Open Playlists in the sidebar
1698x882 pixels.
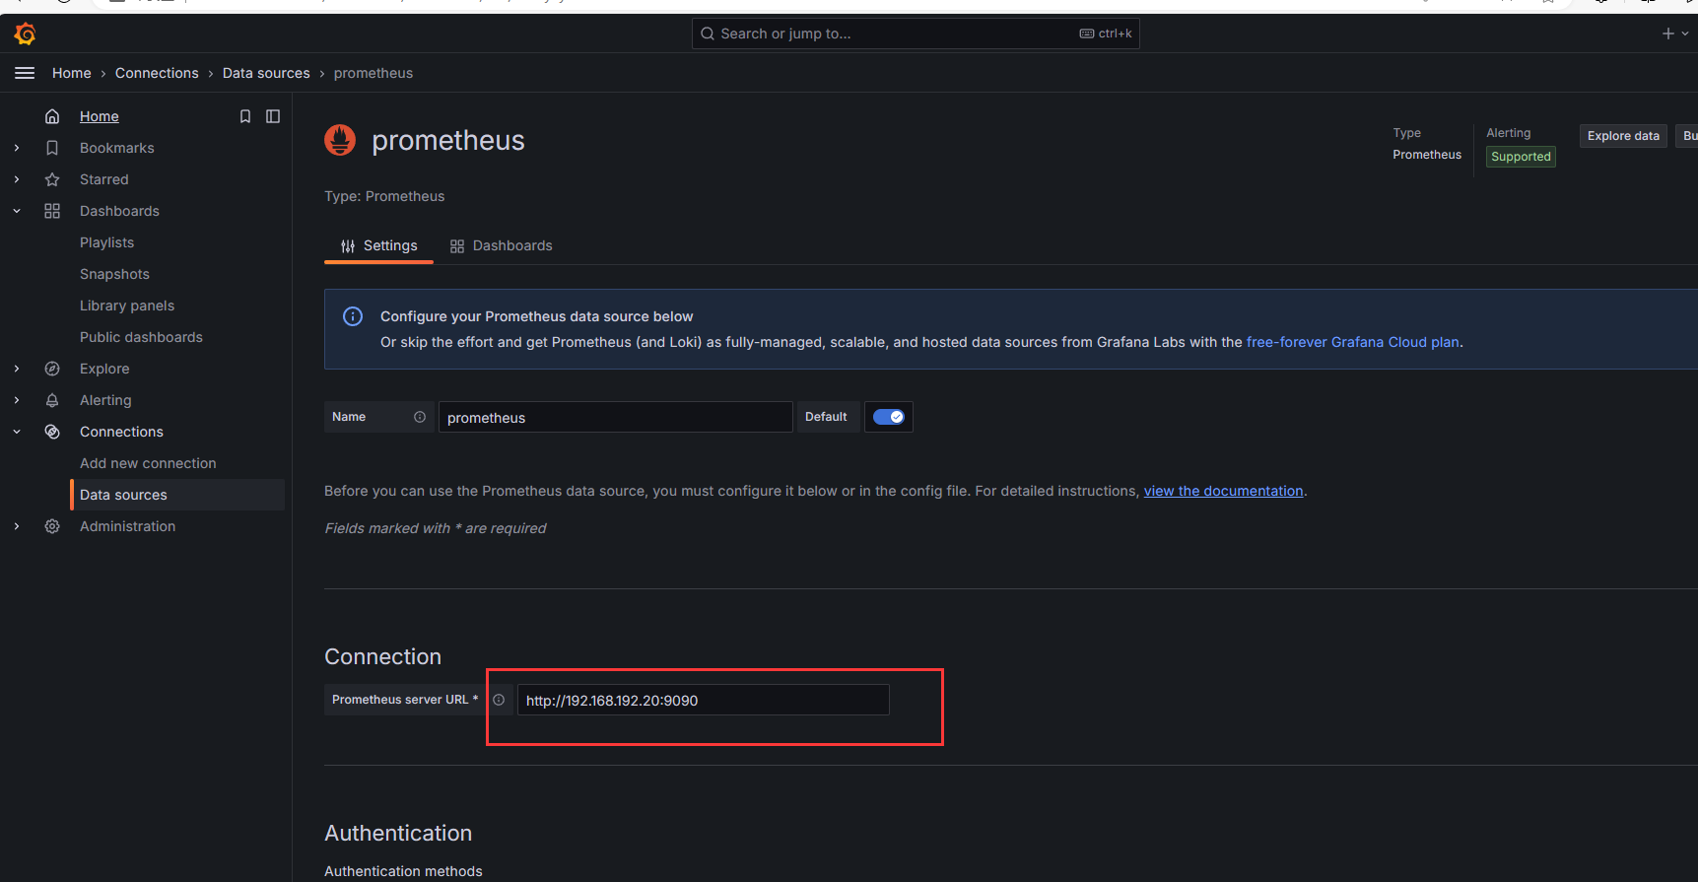pyautogui.click(x=106, y=242)
